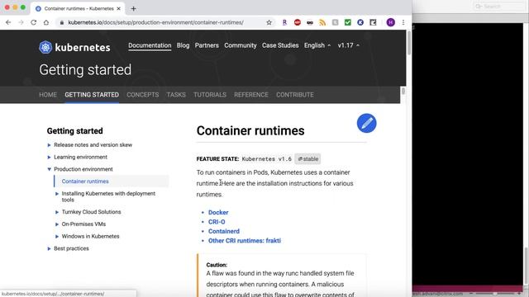Close the Container runtimes tab
Image resolution: width=529 pixels, height=297 pixels.
pos(118,9)
